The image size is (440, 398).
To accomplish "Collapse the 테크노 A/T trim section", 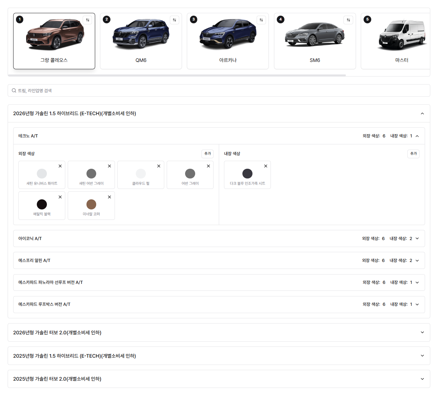I will coord(417,136).
